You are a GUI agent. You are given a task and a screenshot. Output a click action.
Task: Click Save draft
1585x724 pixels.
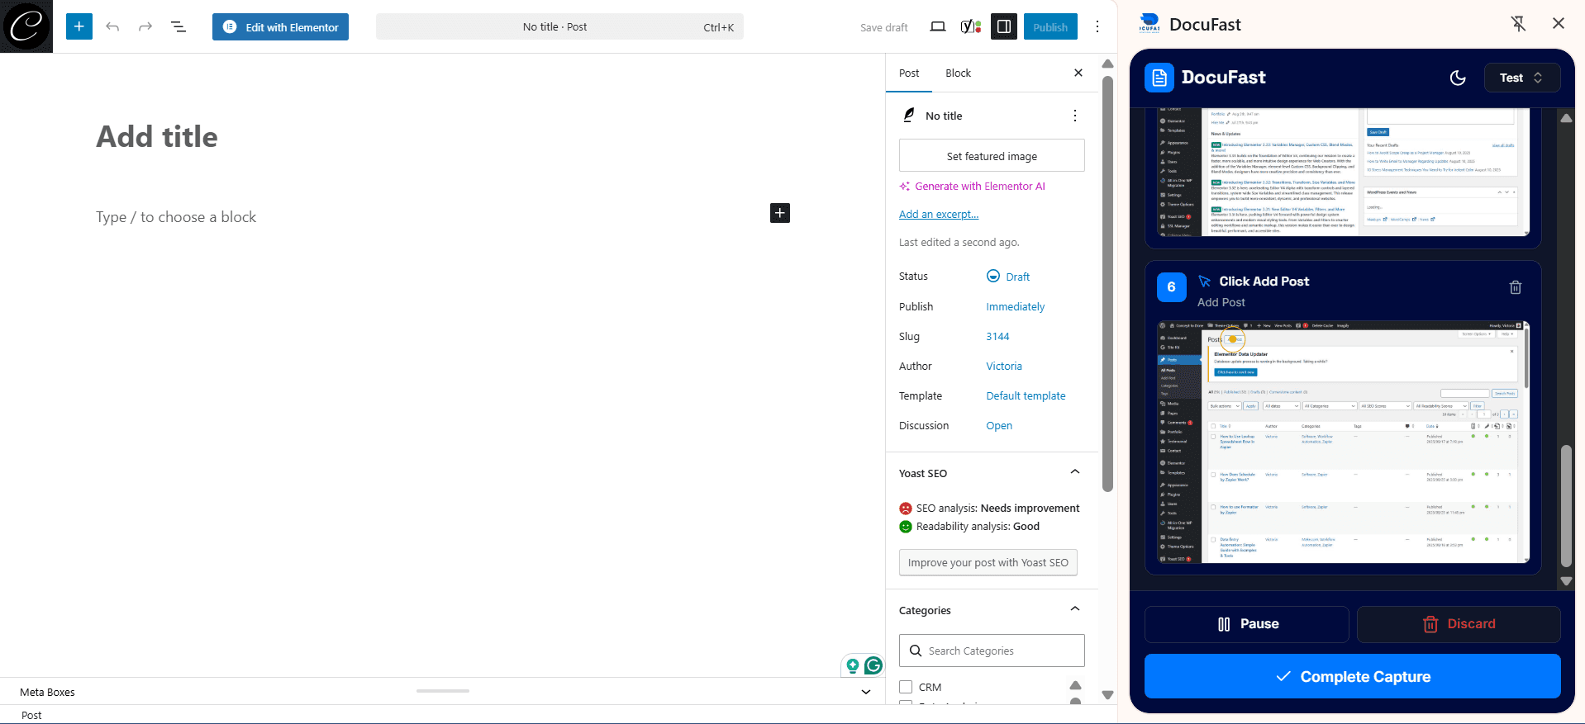point(883,27)
